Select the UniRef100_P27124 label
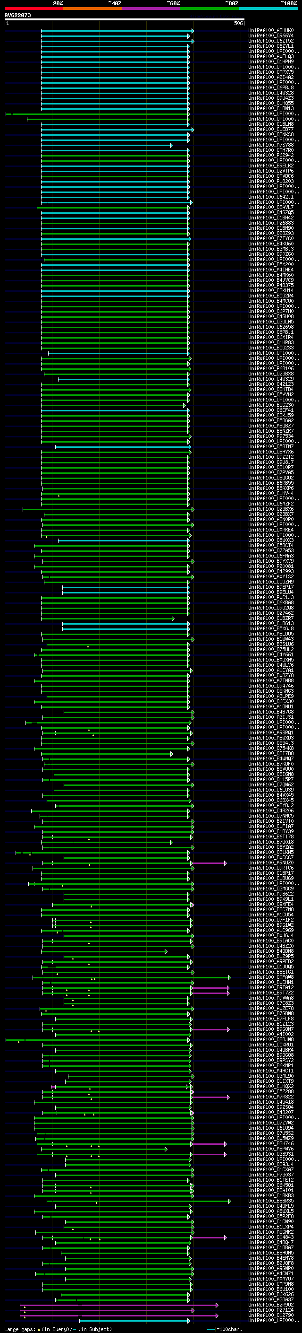This screenshot has height=1333, width=302. pos(271,1310)
